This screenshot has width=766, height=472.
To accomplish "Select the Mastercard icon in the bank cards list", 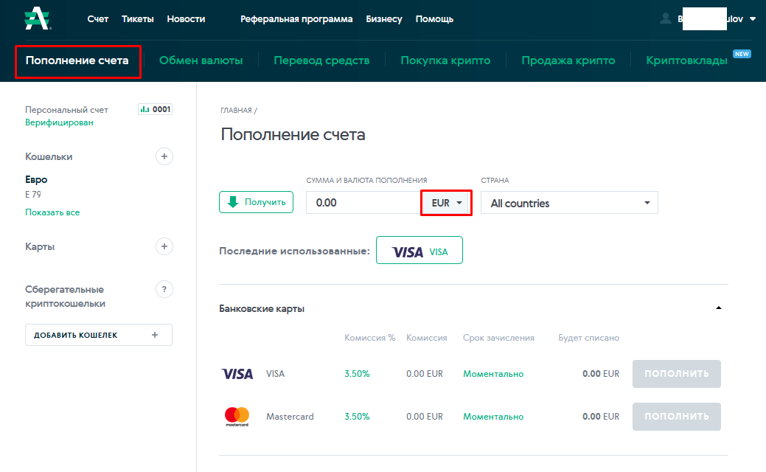I will pyautogui.click(x=237, y=416).
